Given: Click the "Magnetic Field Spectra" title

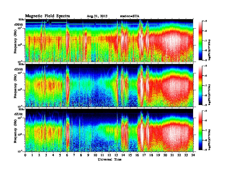Looking at the screenshot, I should coord(48,16).
